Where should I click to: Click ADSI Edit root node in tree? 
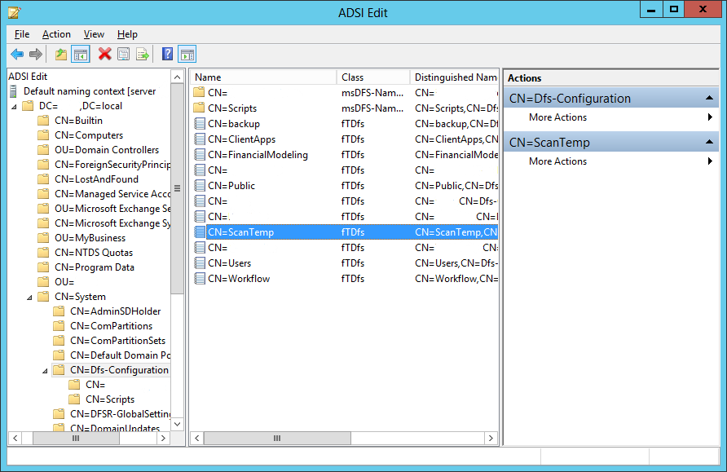(28, 77)
